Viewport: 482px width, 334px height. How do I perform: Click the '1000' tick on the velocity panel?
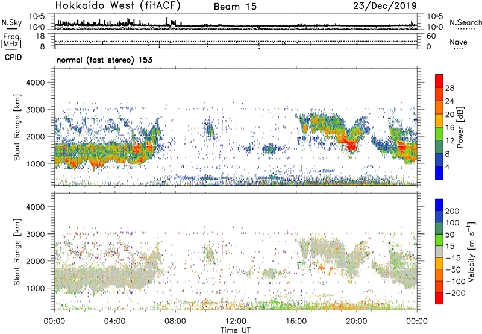(x=35, y=288)
